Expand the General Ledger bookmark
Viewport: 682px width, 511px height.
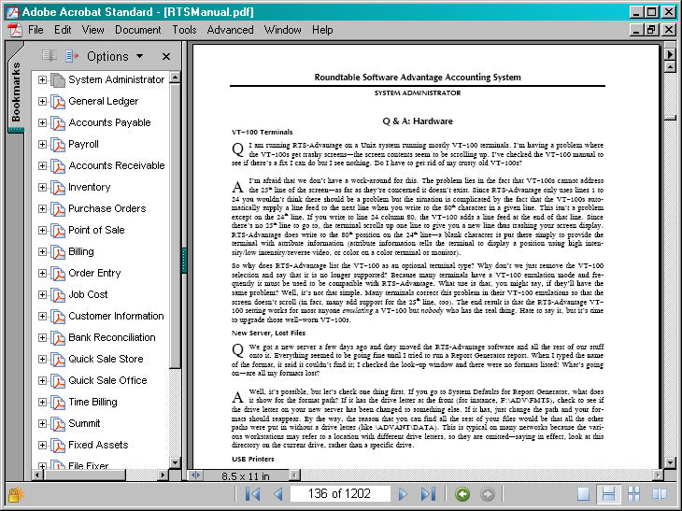tap(42, 102)
